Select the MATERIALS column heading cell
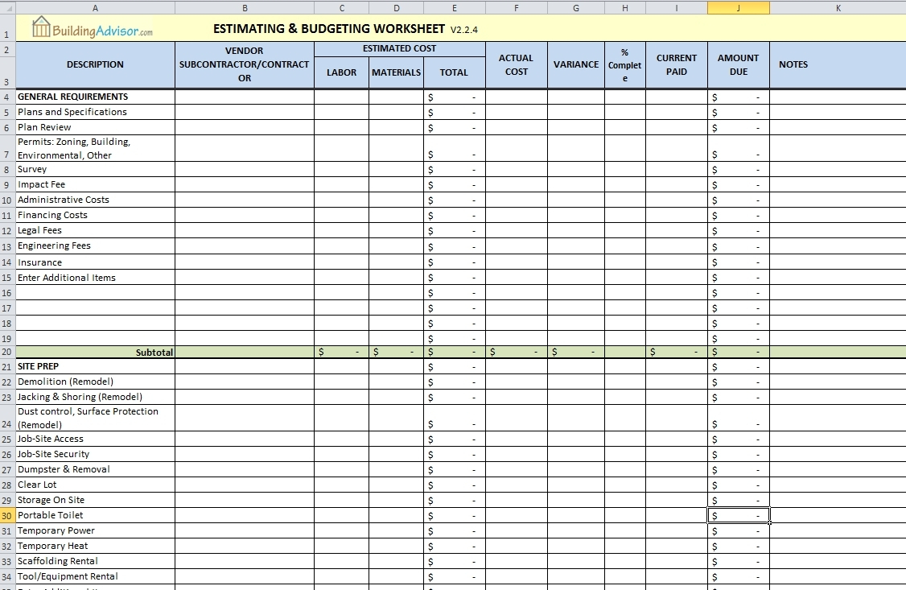This screenshot has width=906, height=590. 396,72
